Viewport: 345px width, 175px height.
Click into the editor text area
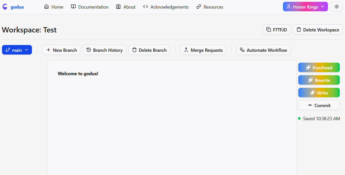click(172, 113)
